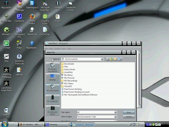The width and height of the screenshot is (169, 127).
Task: Launch TeamViewer 3 from desktop
Action: 32,5
